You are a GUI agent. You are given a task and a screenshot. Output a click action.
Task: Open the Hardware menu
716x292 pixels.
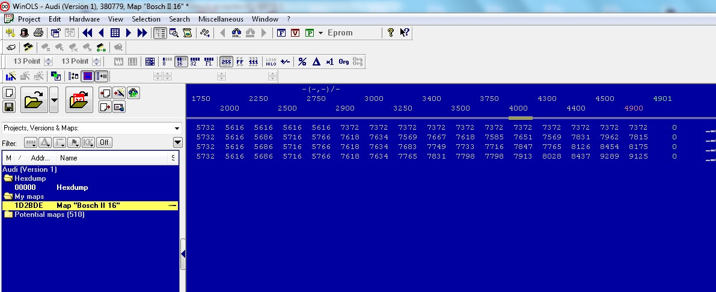coord(84,19)
